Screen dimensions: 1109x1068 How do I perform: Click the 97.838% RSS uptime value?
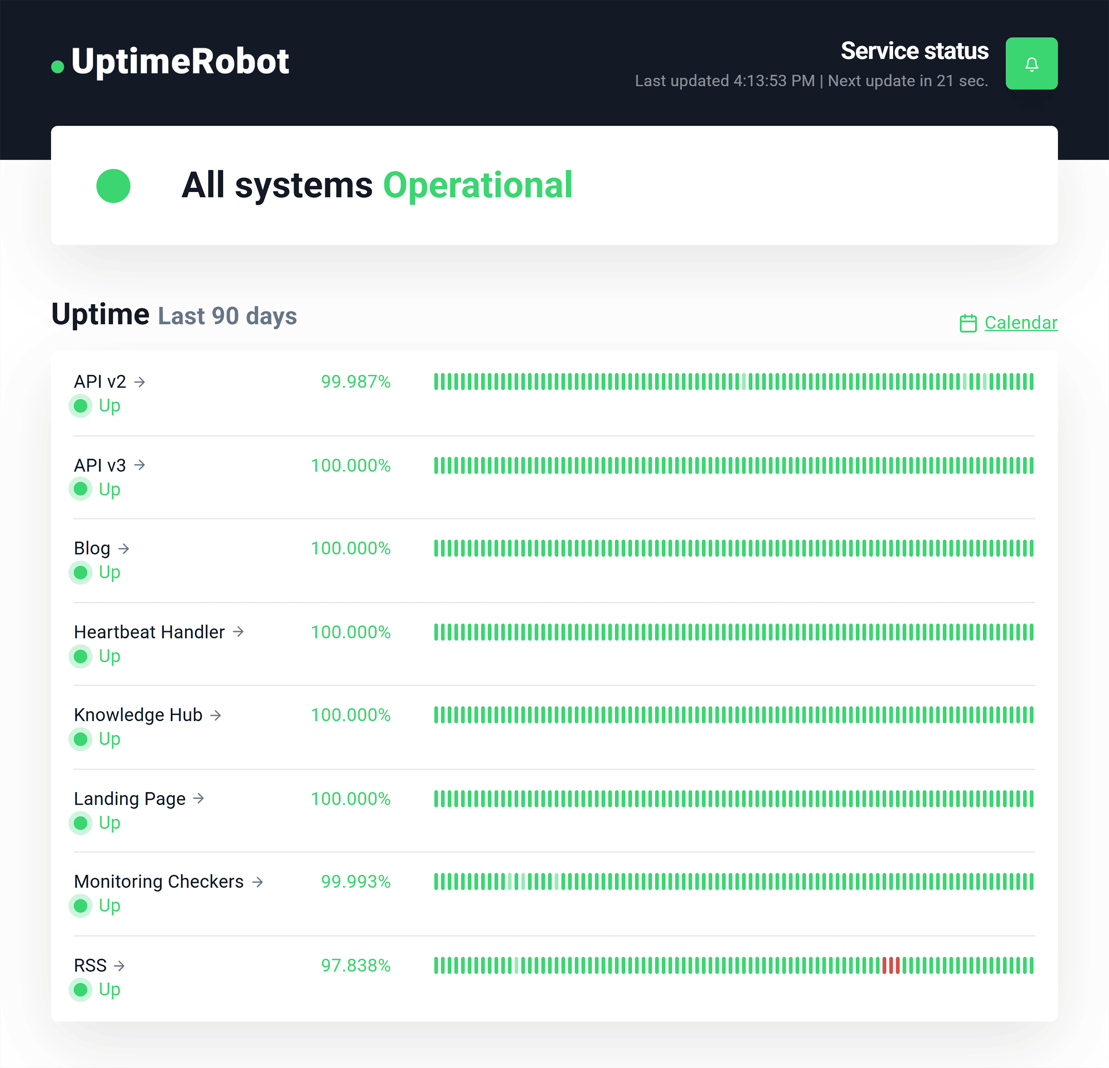tap(356, 965)
